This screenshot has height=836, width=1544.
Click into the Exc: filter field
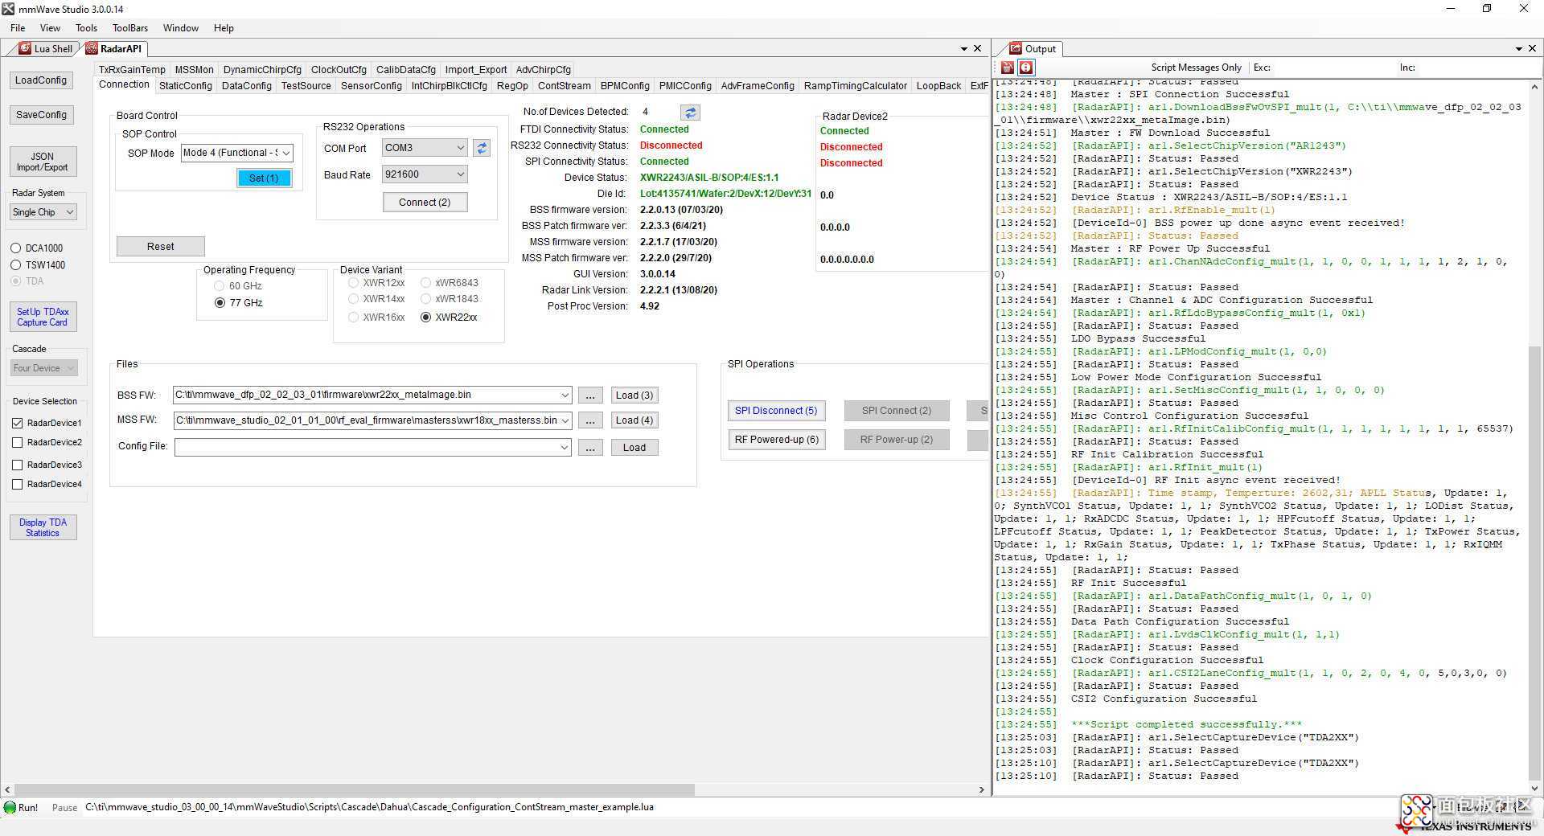pos(1335,68)
